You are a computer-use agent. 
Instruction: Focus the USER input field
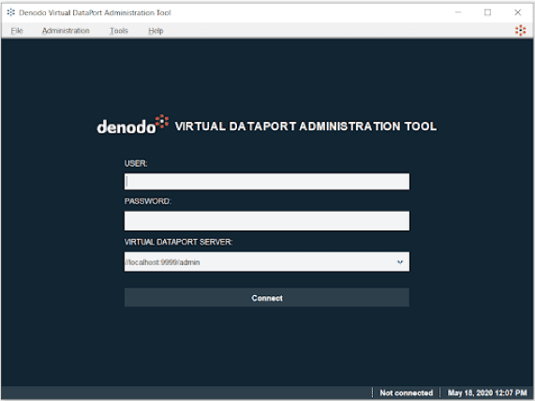(267, 182)
